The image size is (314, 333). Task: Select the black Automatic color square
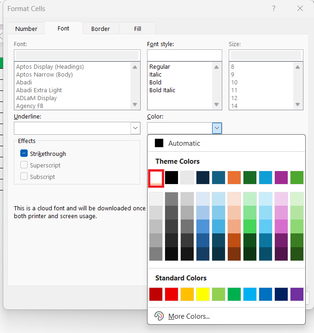click(x=159, y=143)
